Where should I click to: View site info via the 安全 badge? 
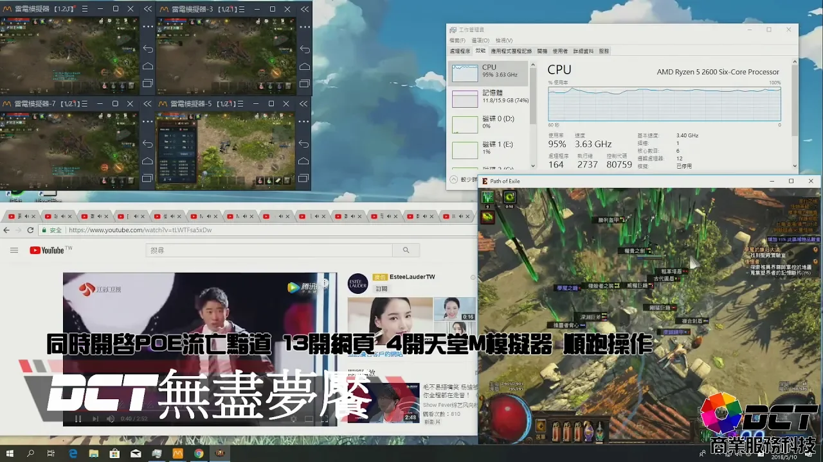(x=52, y=230)
